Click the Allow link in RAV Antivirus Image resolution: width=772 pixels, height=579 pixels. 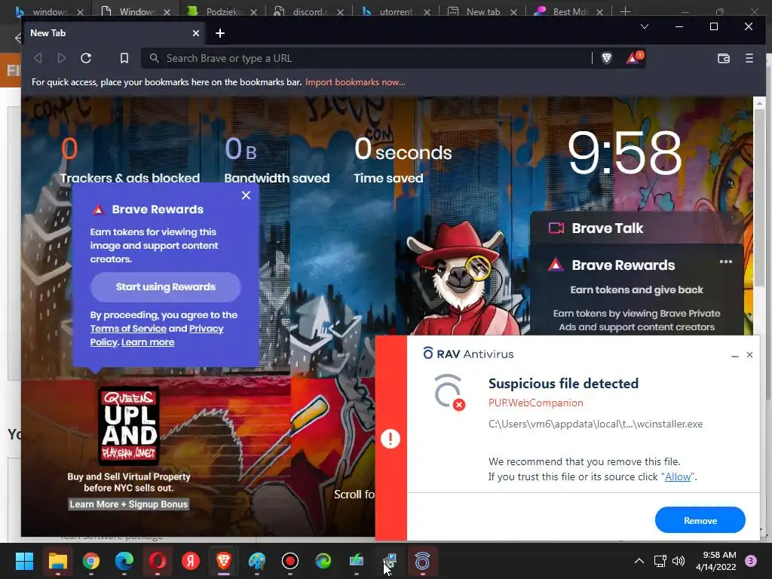pos(678,476)
